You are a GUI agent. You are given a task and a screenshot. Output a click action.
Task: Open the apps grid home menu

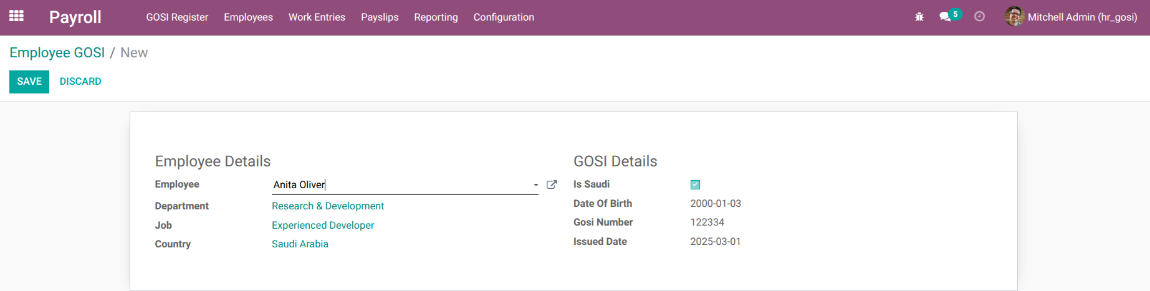pyautogui.click(x=16, y=16)
